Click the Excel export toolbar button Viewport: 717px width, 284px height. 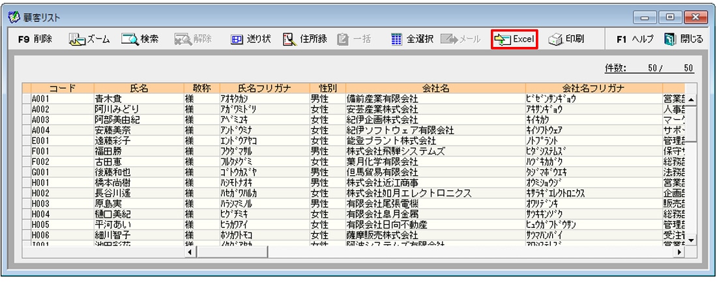coord(515,40)
